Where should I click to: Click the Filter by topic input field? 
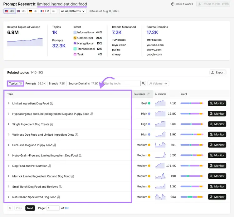pyautogui.click(x=121, y=84)
